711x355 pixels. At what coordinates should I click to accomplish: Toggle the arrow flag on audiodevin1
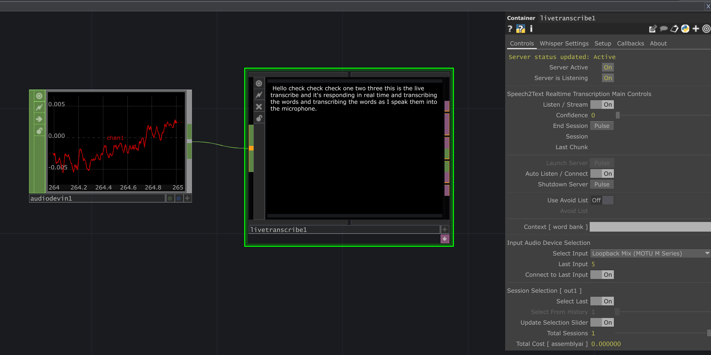(x=39, y=119)
